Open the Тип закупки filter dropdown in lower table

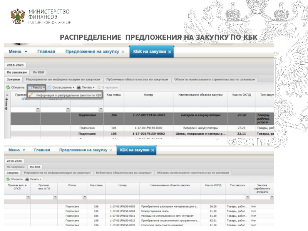(x=248, y=197)
